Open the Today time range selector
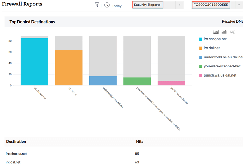243x165 pixels. point(117,6)
